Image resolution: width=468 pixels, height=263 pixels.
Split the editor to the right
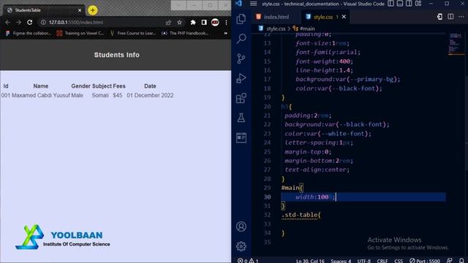pos(450,17)
